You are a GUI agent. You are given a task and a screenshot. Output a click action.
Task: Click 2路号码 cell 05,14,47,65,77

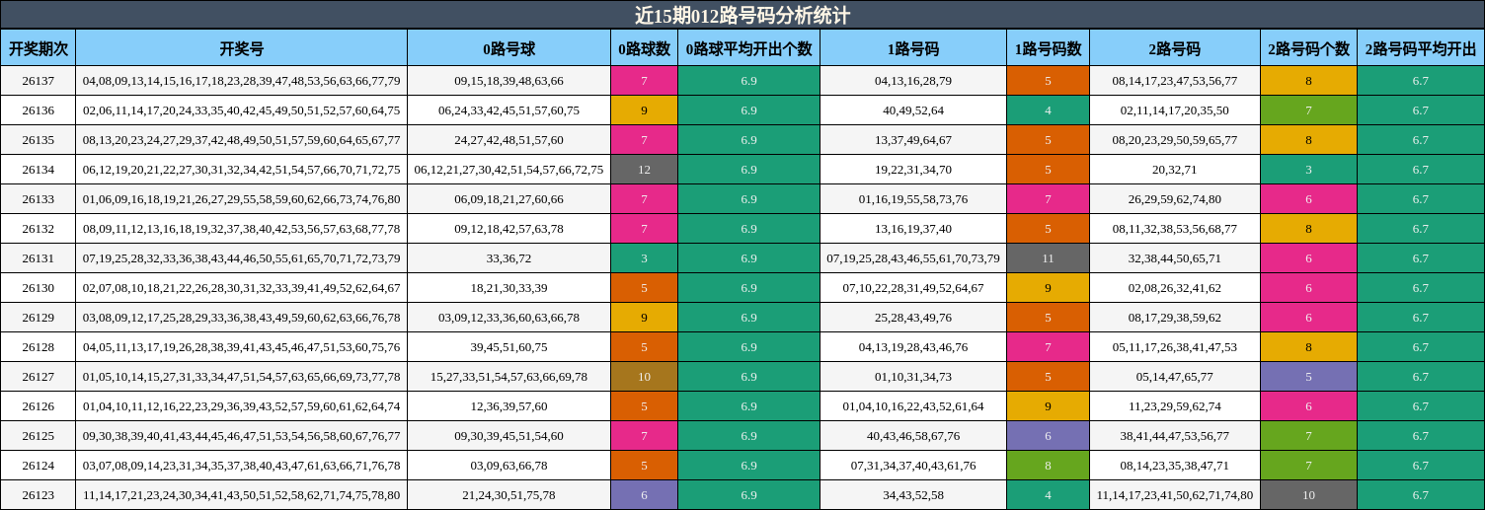[x=1175, y=377]
